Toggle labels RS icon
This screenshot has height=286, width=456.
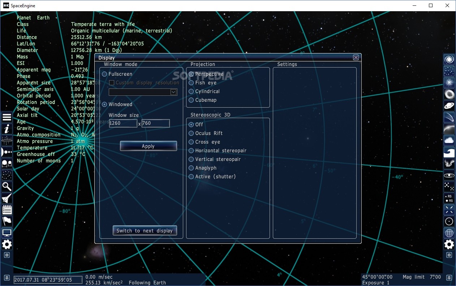coord(449,198)
